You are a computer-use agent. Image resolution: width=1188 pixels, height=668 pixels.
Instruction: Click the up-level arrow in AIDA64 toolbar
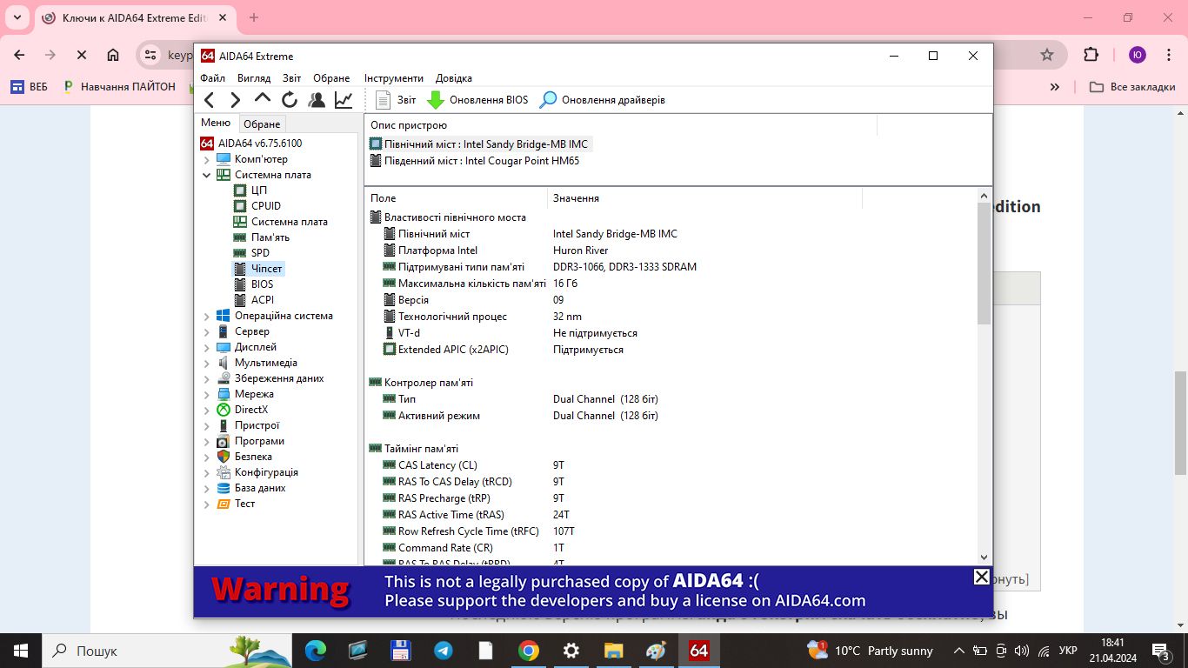tap(263, 99)
